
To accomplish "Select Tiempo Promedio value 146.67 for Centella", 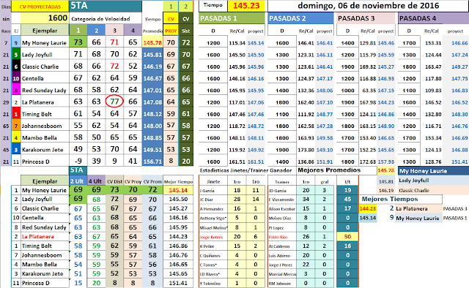I will coord(152,78).
